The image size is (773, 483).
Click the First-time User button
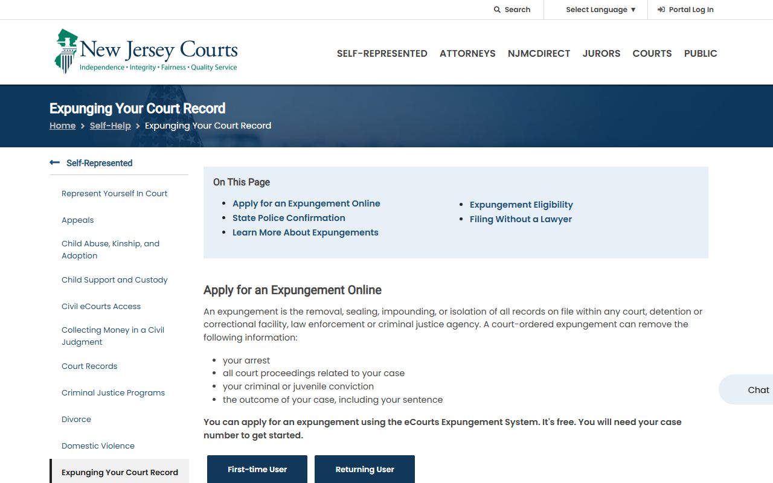(x=257, y=469)
